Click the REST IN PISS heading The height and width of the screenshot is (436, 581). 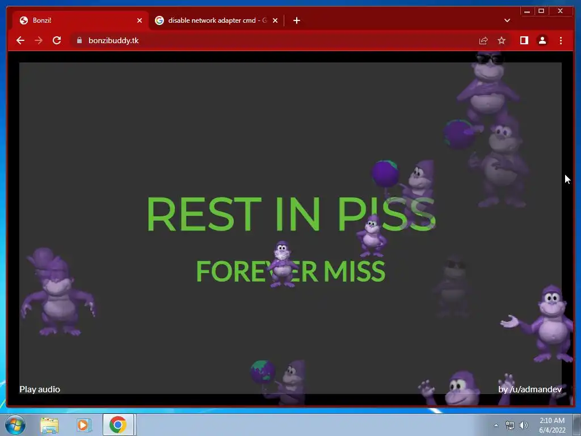[291, 214]
